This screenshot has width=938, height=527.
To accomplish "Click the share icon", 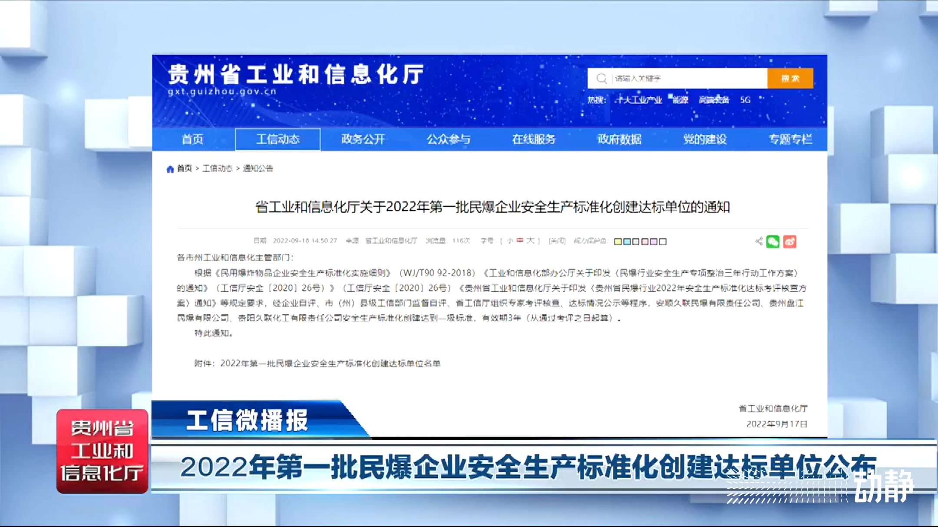I will pyautogui.click(x=759, y=242).
